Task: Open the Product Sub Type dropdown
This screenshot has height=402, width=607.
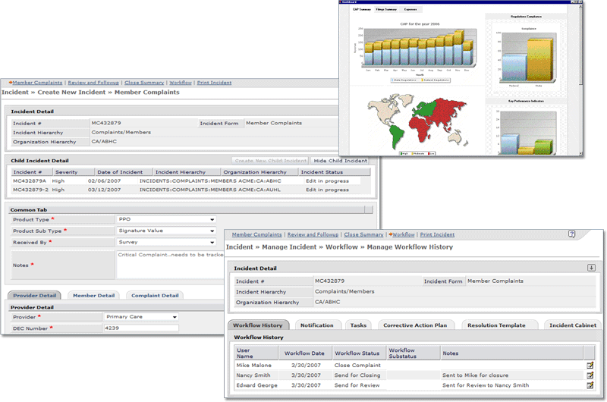Action: (x=212, y=231)
